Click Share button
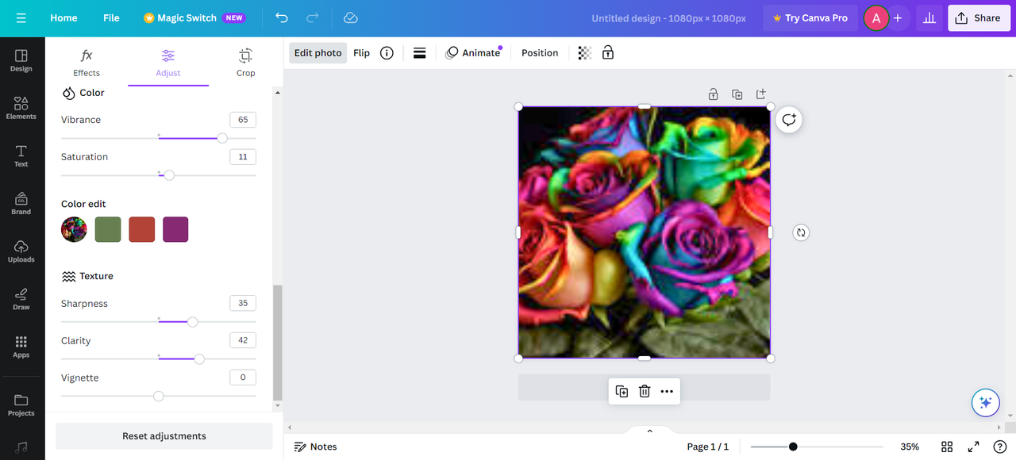This screenshot has height=460, width=1016. pos(979,17)
